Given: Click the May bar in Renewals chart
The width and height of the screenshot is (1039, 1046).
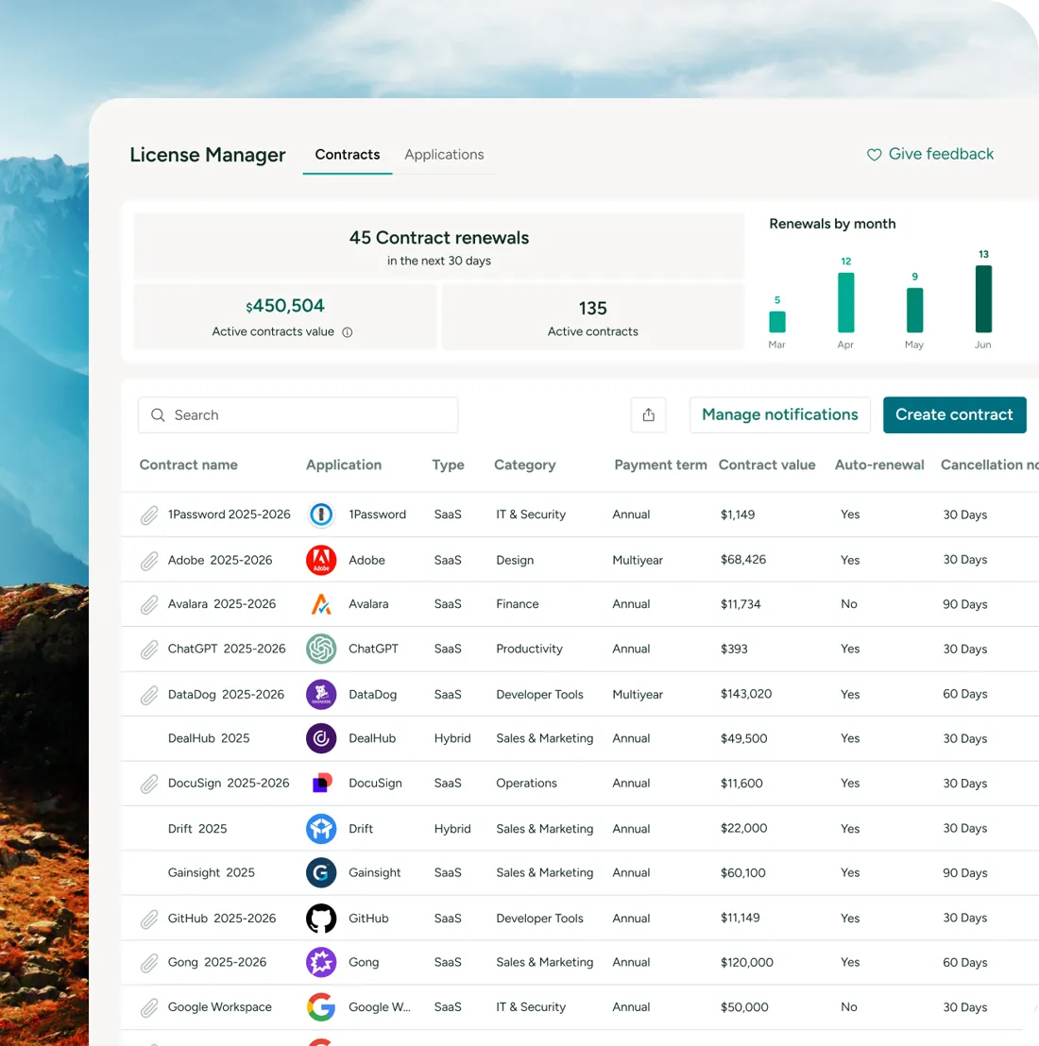Looking at the screenshot, I should 915,311.
